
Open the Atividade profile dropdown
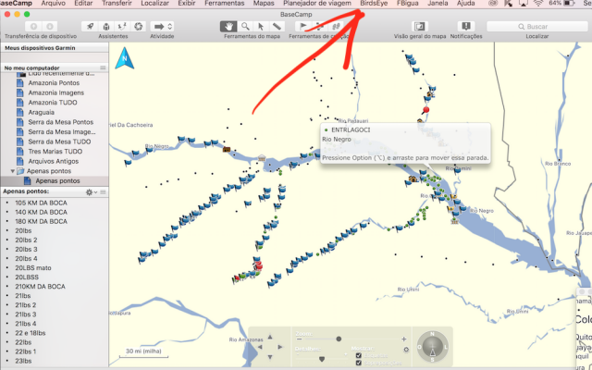(162, 27)
